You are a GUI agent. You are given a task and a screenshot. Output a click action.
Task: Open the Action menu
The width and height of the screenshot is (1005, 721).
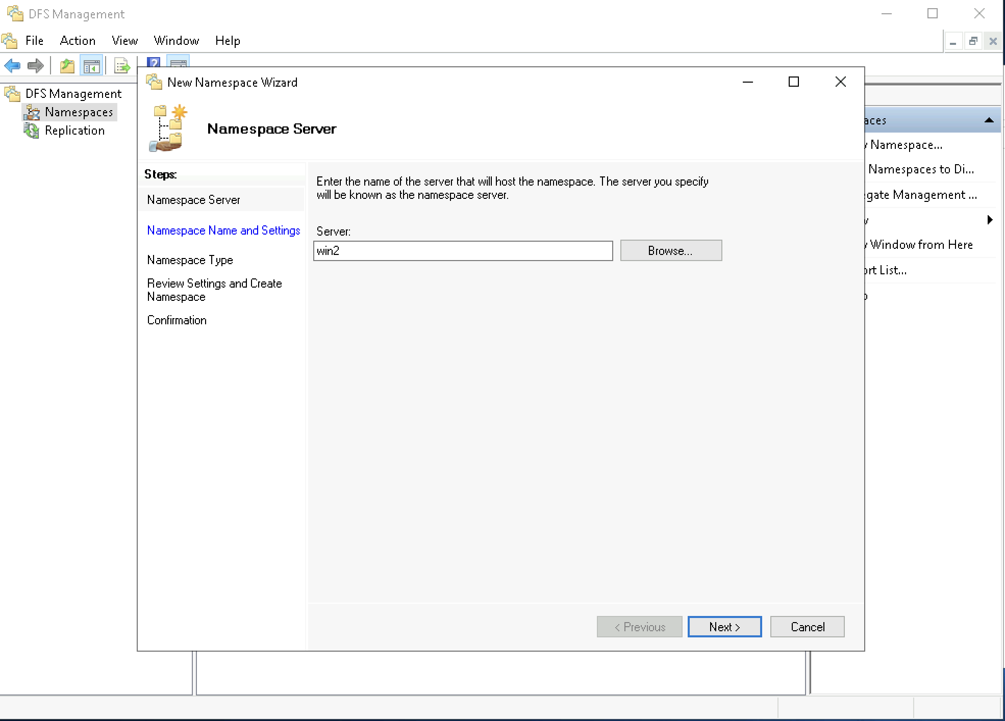point(78,41)
